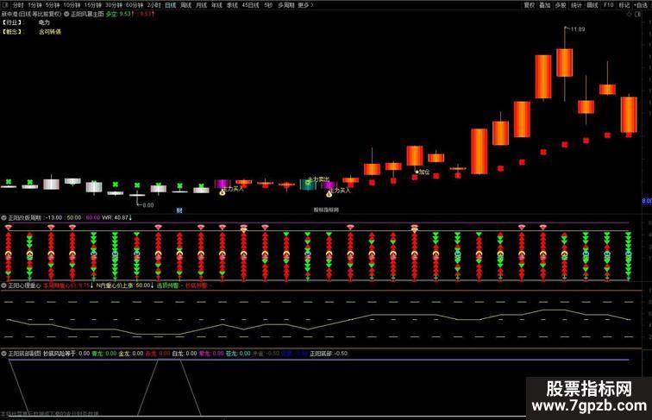This screenshot has height=420, width=652.
Task: Open the 多周期 multi-period view
Action: point(286,5)
